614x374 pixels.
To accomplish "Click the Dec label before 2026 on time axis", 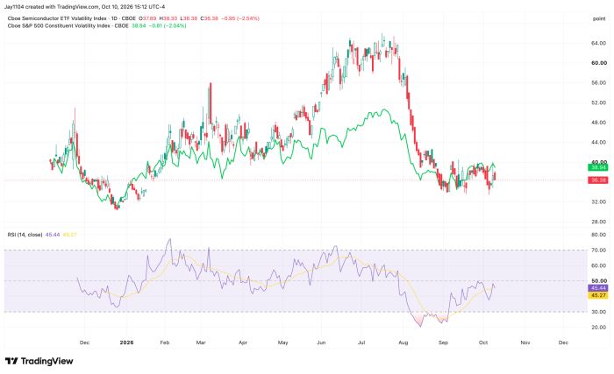I will coord(84,342).
